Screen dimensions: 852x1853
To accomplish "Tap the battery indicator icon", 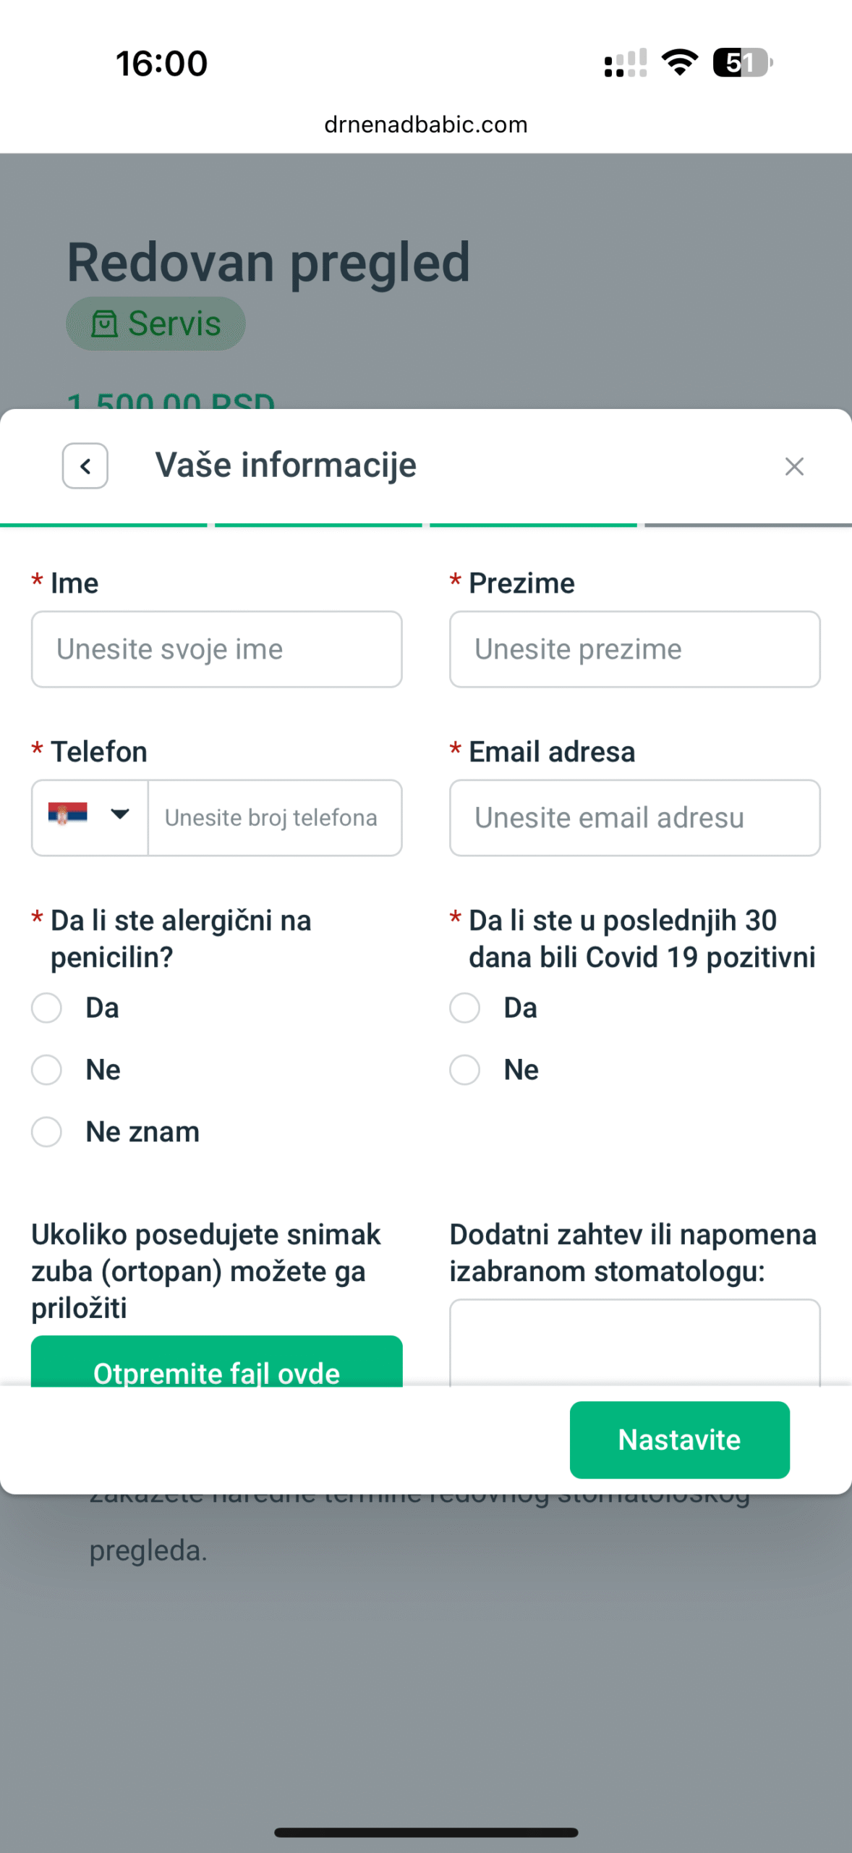I will point(742,62).
